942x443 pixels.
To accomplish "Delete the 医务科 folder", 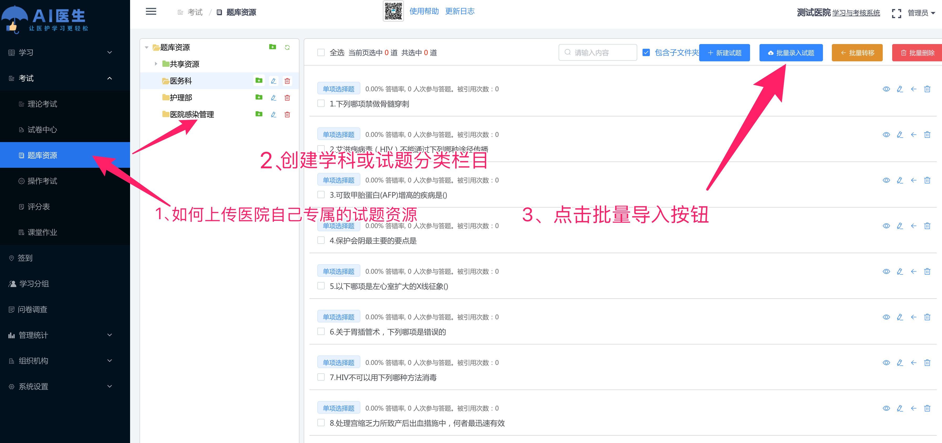I will coord(287,81).
